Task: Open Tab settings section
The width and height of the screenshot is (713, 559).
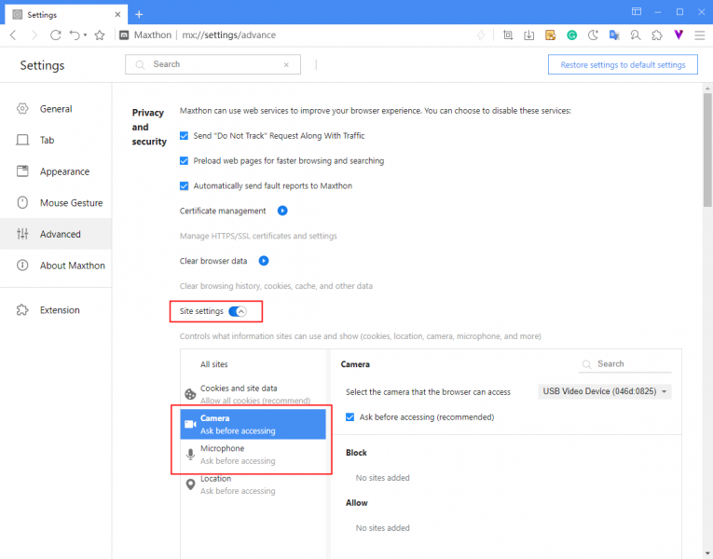Action: click(x=56, y=140)
